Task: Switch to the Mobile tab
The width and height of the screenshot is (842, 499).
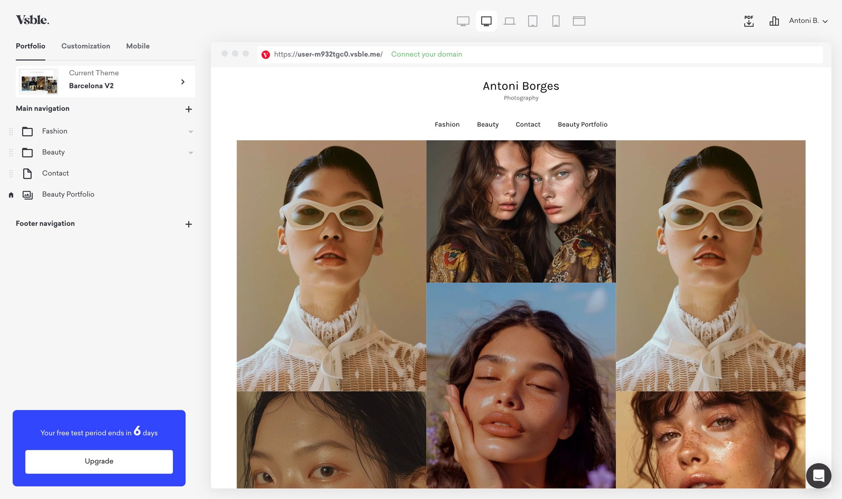Action: coord(138,46)
